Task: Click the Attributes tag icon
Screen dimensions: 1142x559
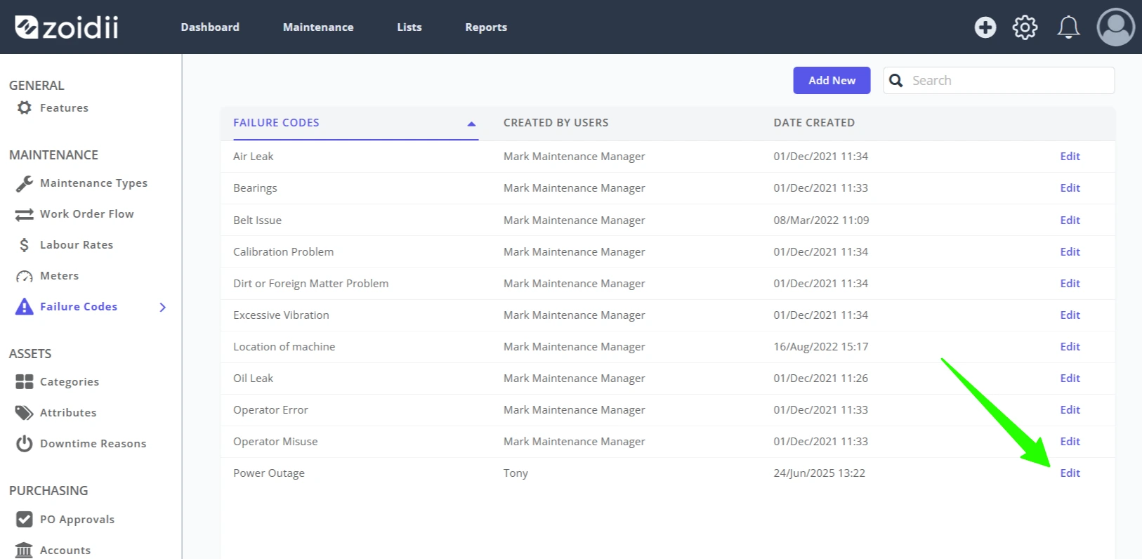Action: point(25,412)
